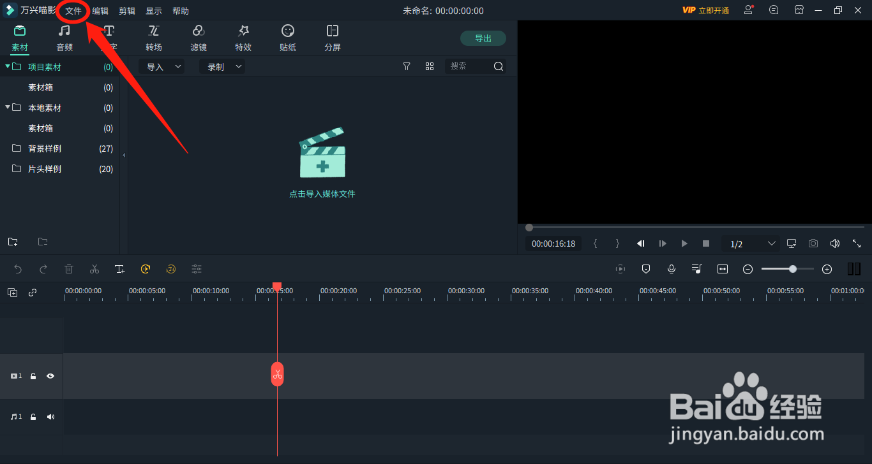Click the scissors split icon in toolbar
872x464 pixels.
click(x=94, y=269)
